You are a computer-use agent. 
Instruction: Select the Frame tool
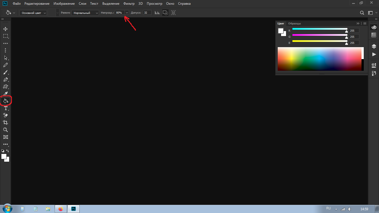click(5, 137)
